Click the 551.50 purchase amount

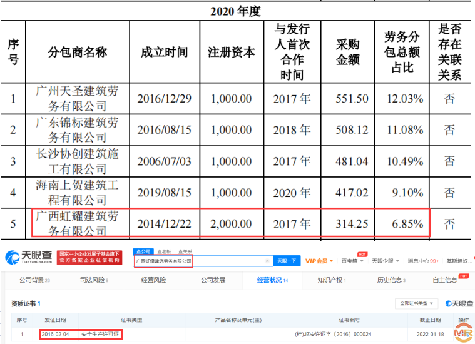point(352,99)
